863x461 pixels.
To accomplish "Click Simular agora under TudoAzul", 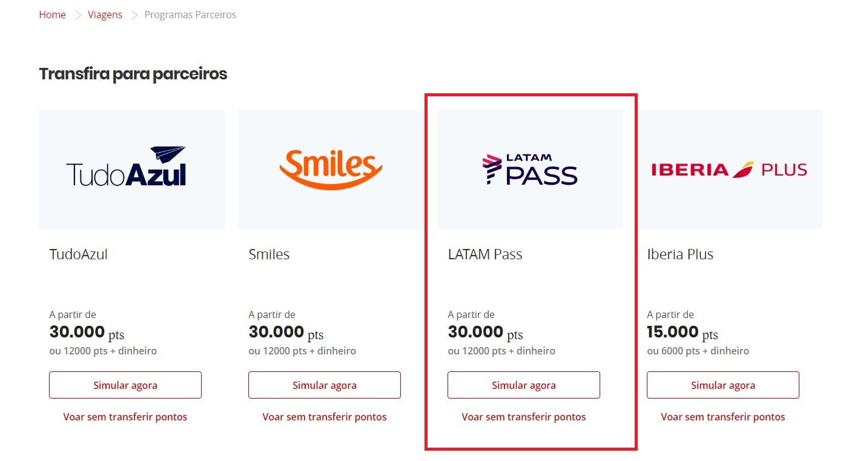I will click(125, 385).
